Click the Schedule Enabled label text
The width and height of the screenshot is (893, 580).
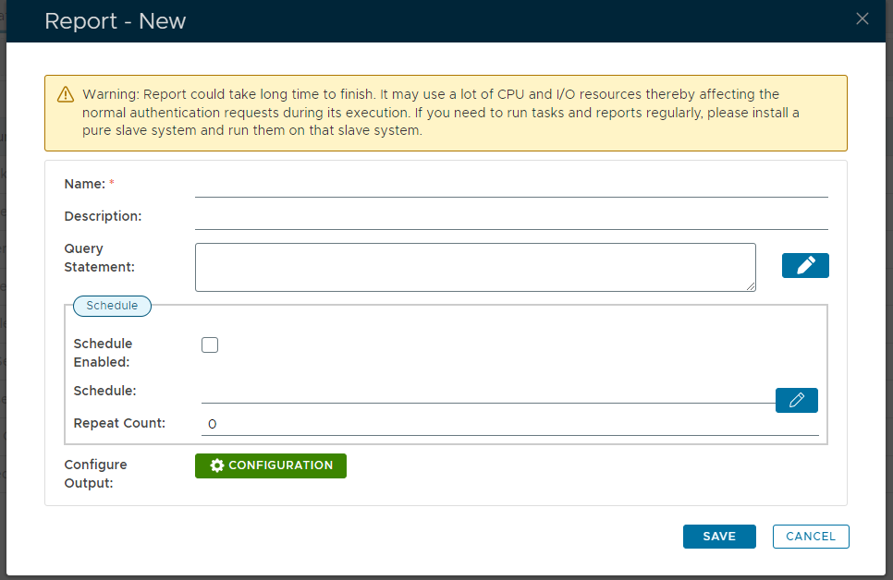coord(103,353)
